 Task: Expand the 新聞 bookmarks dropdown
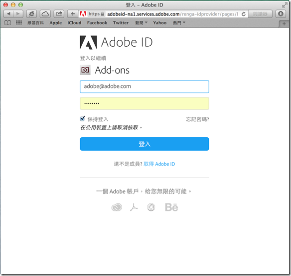click(x=141, y=23)
